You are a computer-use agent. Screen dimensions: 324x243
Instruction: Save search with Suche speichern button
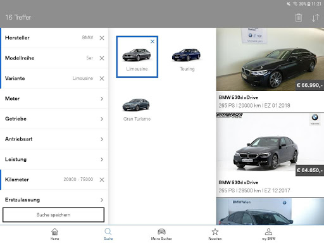point(53,215)
